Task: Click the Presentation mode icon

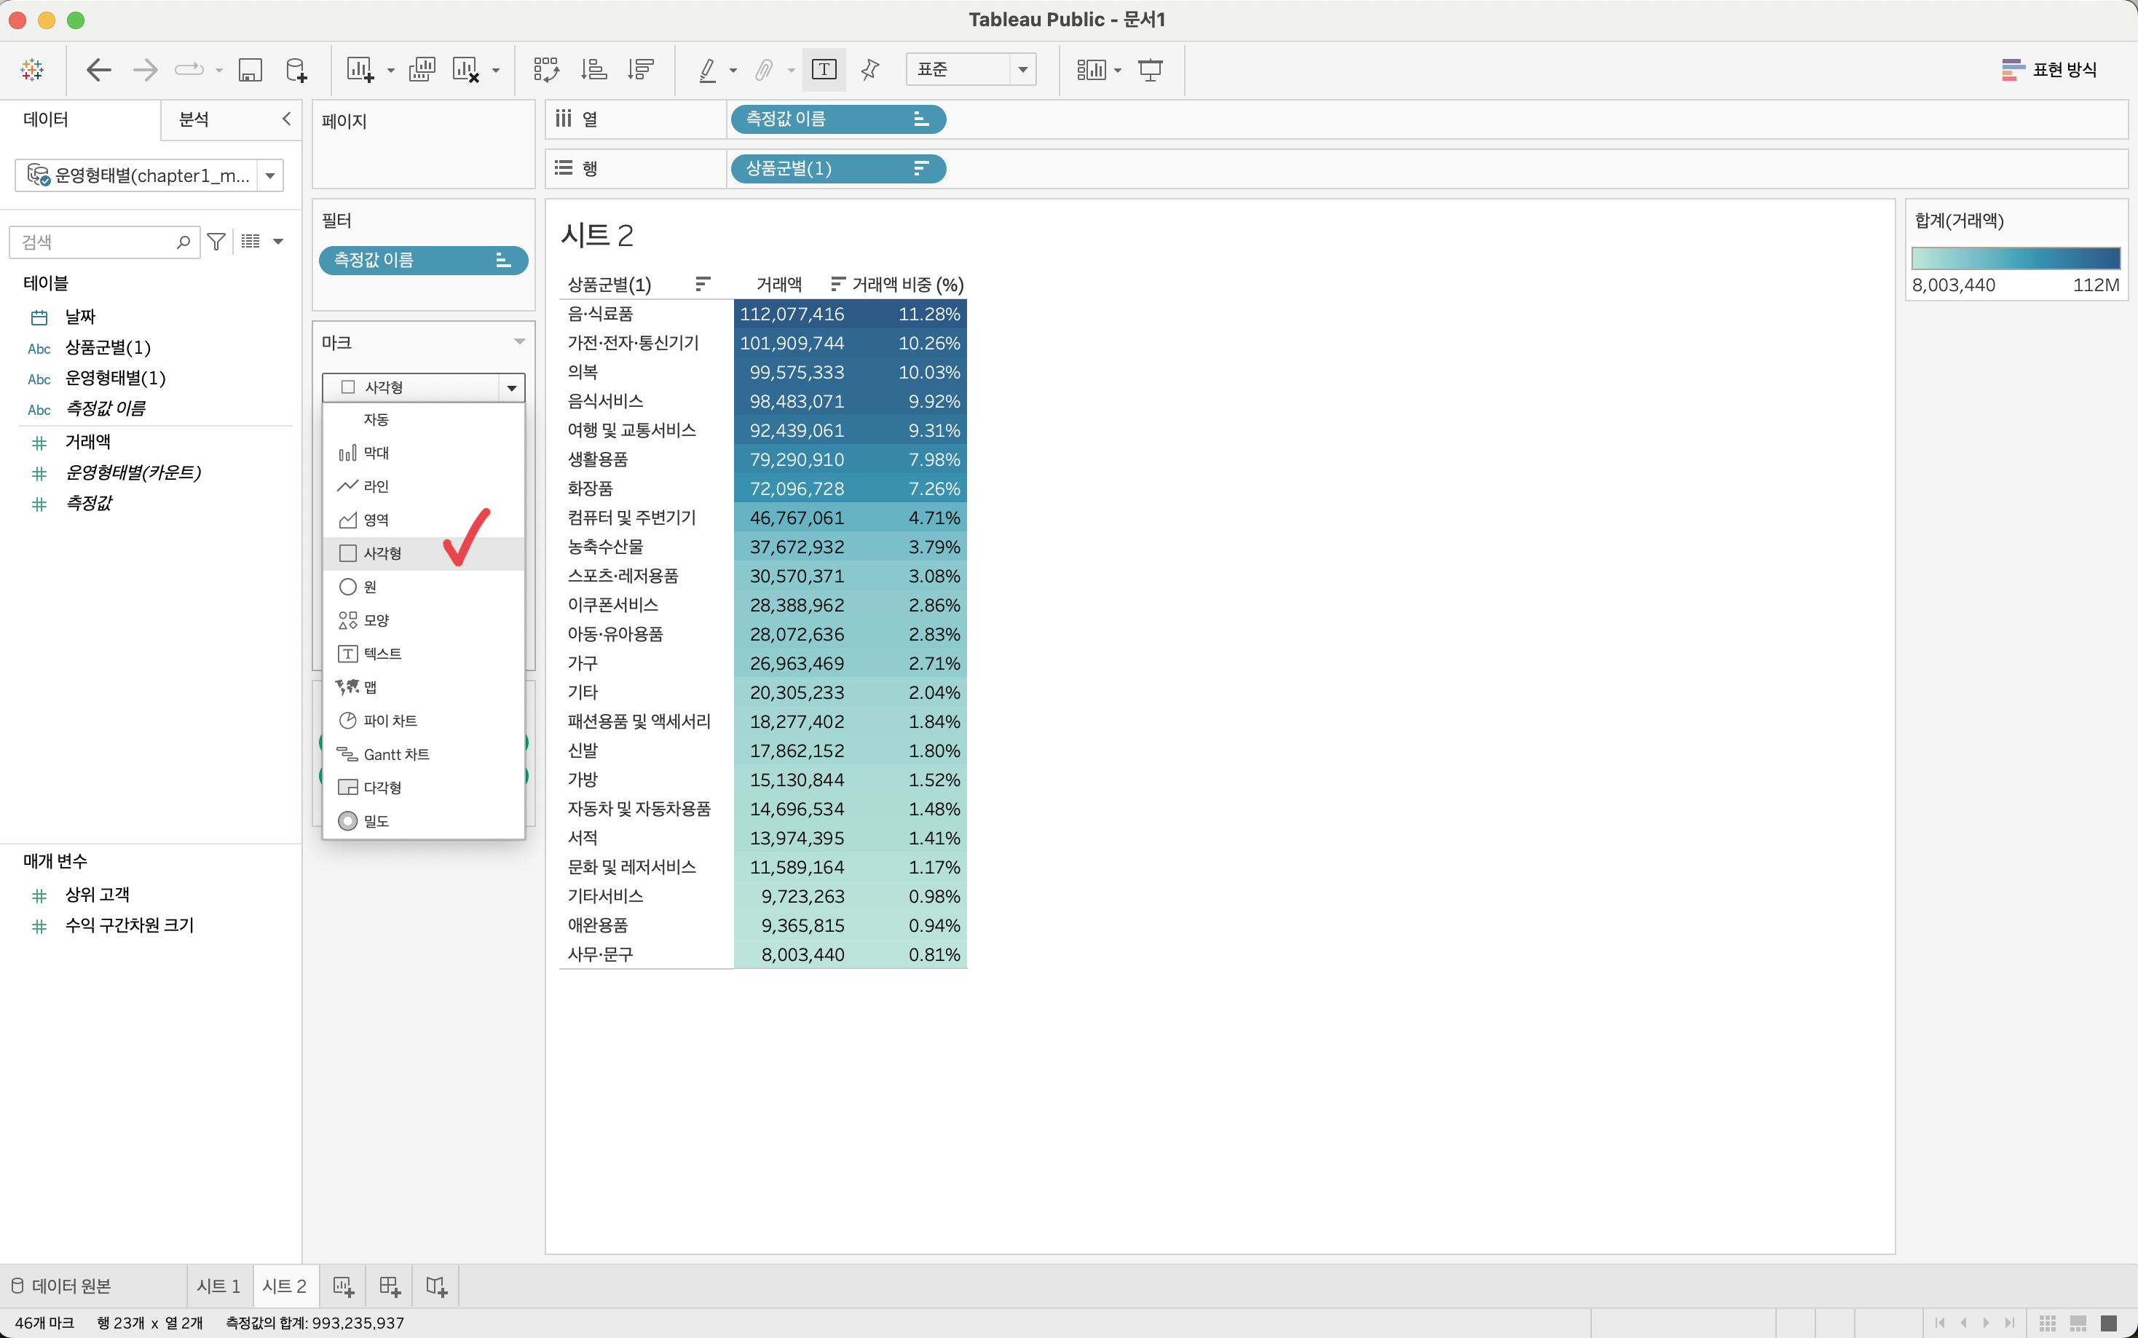Action: [1150, 69]
